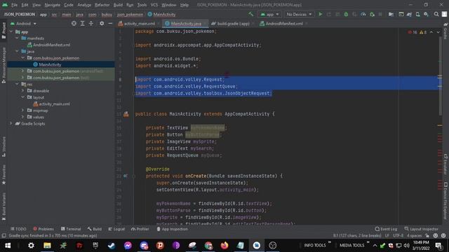Open the Profile app gauge icon
449x252 pixels.
click(x=363, y=14)
